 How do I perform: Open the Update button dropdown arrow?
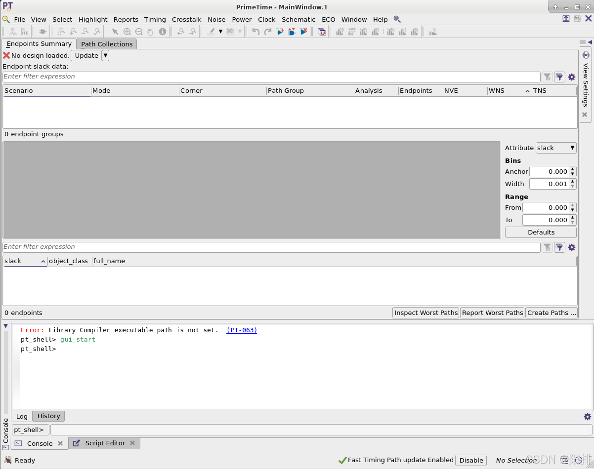[x=105, y=56]
